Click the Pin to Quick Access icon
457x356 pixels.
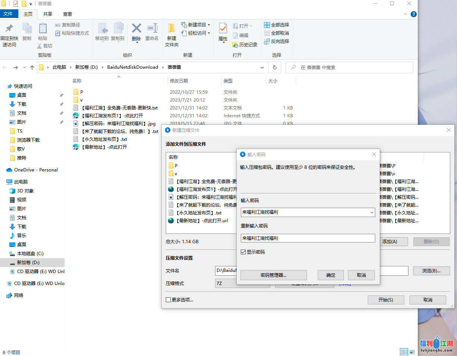(9, 29)
